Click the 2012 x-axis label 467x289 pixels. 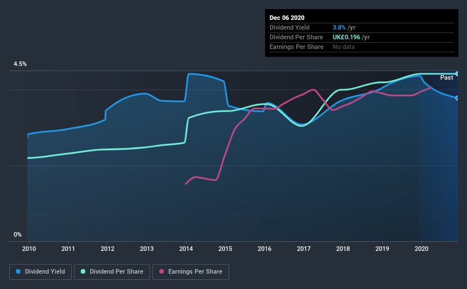(x=108, y=249)
